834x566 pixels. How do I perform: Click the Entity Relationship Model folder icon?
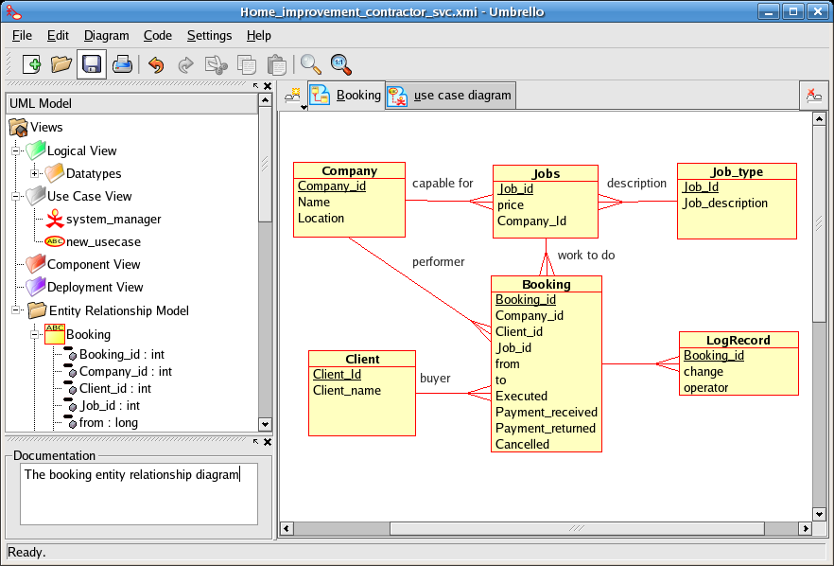tap(37, 310)
